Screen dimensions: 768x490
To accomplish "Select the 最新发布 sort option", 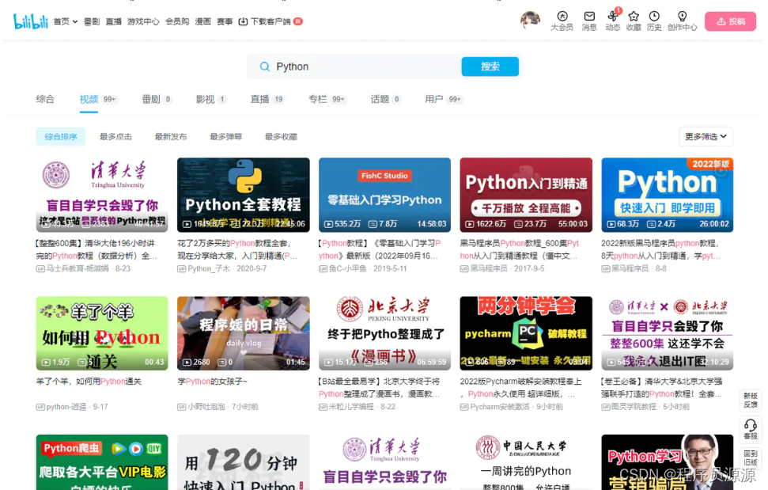I will point(171,137).
